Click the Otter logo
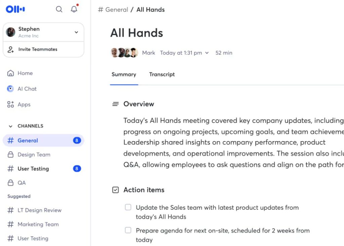 [15, 9]
